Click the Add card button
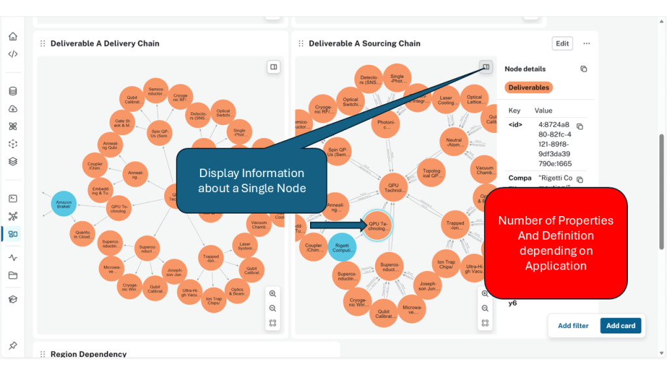 point(620,326)
